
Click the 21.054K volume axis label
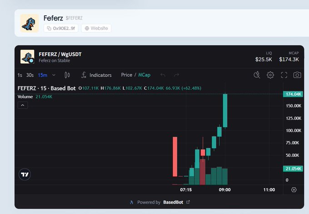[293, 169]
